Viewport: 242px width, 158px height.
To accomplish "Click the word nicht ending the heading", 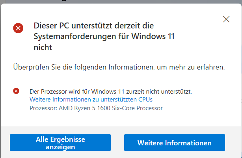I will (x=43, y=47).
